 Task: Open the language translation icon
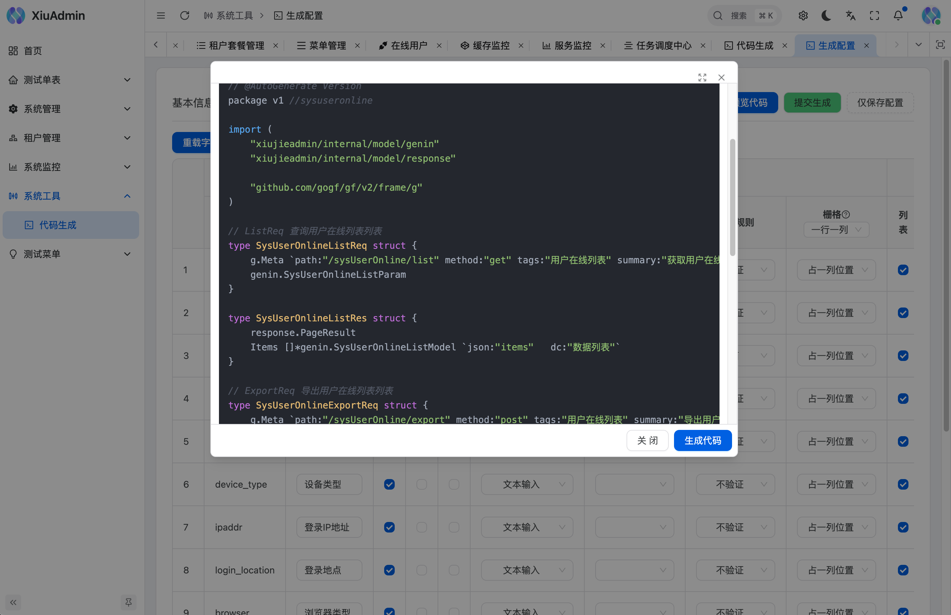click(x=850, y=16)
